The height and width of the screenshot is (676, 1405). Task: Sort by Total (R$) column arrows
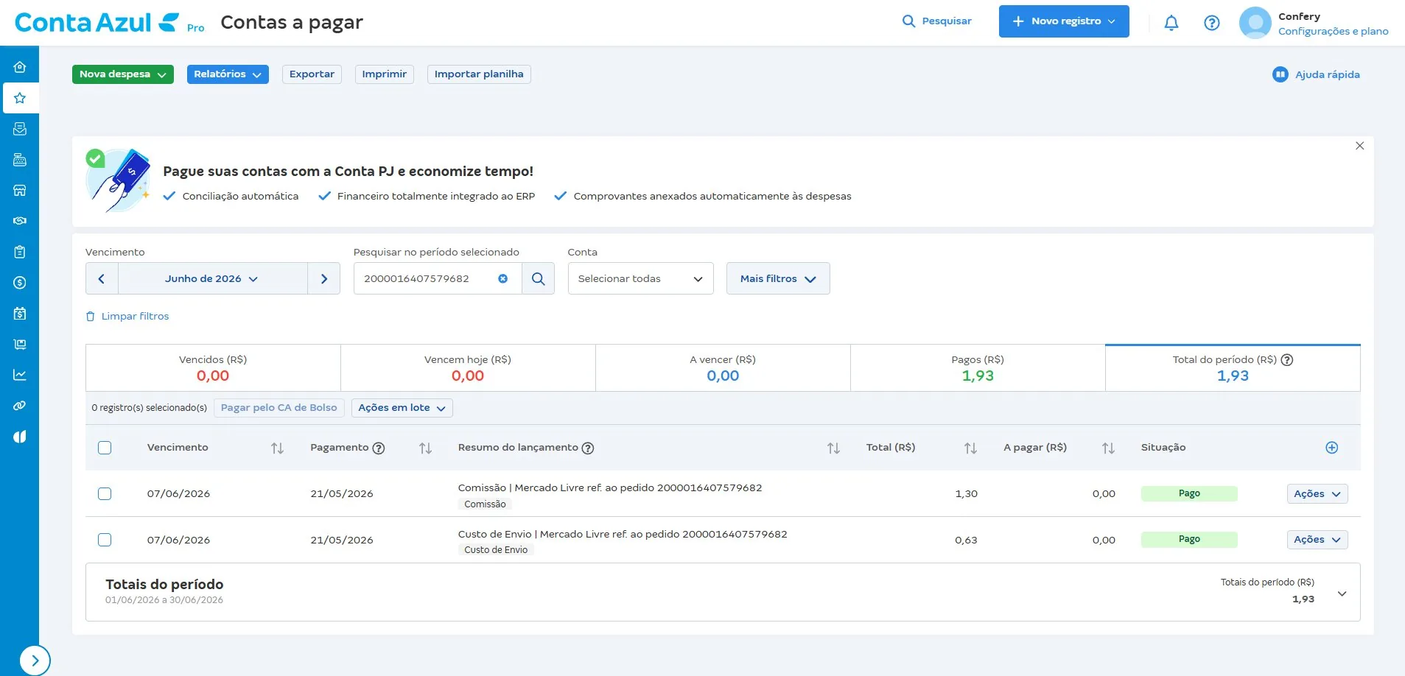[x=970, y=448]
